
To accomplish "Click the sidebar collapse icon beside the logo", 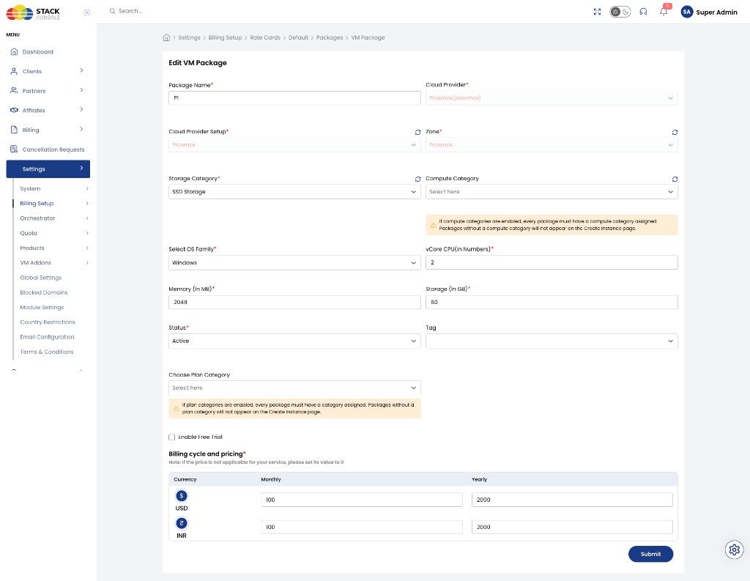I will point(86,12).
